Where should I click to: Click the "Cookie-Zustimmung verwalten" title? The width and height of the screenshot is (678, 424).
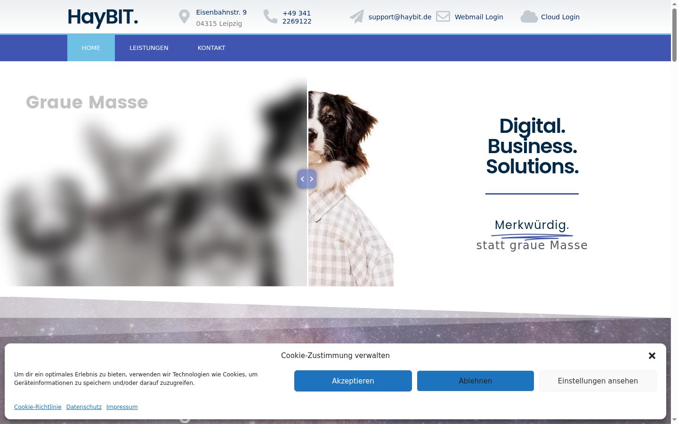(335, 356)
